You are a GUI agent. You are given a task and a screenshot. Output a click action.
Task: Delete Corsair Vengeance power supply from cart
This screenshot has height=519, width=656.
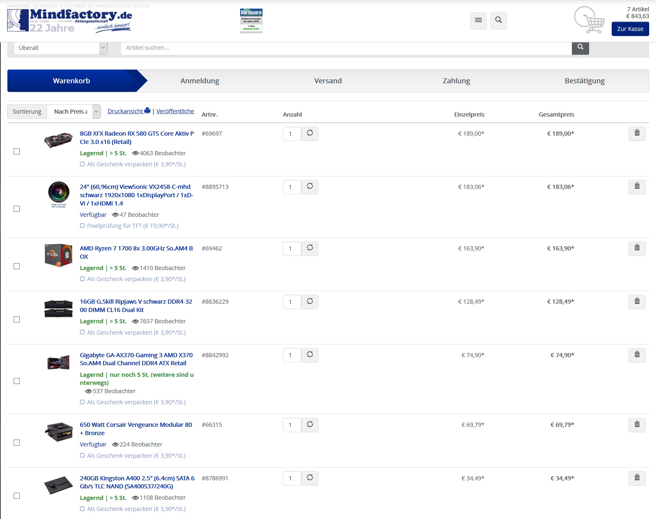pyautogui.click(x=637, y=424)
